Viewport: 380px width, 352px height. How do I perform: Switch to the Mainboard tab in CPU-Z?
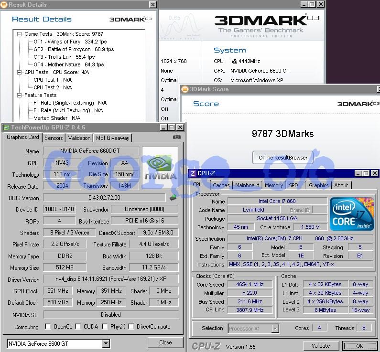247,185
